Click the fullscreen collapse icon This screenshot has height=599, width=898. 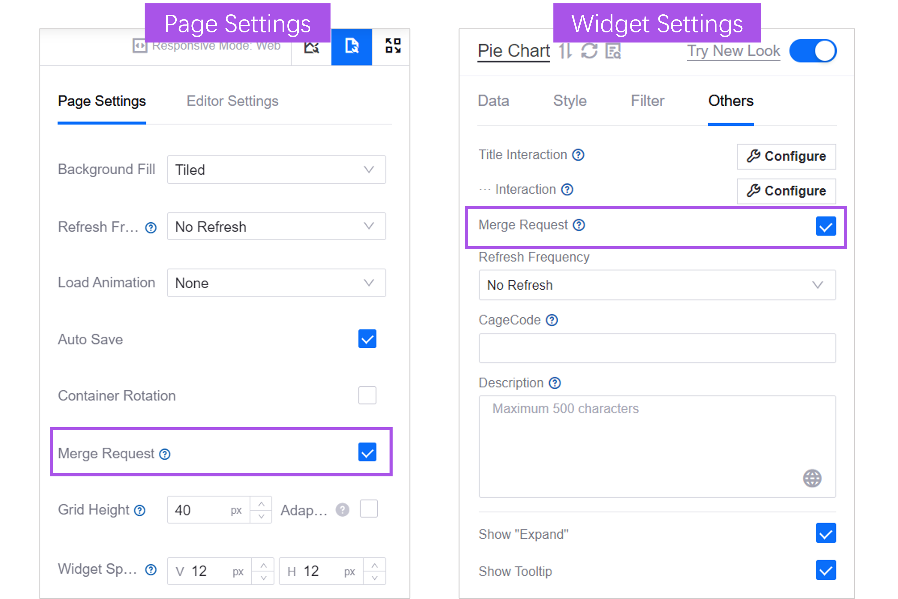tap(393, 46)
